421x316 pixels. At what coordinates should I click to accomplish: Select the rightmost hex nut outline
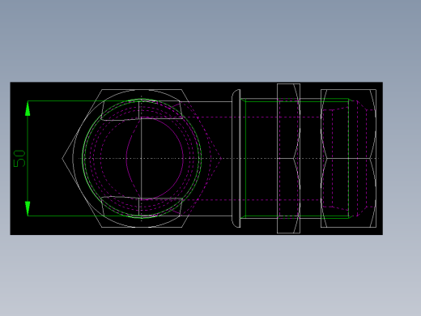click(x=348, y=158)
